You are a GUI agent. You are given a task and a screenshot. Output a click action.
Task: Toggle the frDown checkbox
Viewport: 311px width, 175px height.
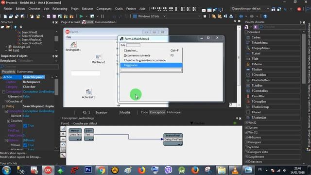25,145
